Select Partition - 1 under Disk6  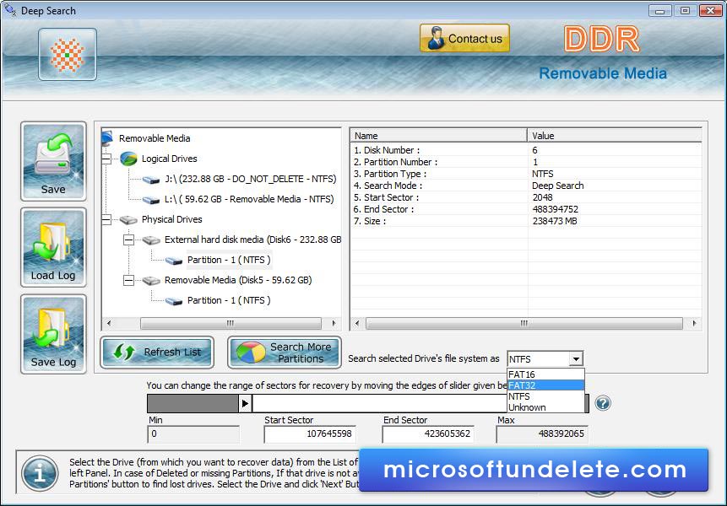coord(229,261)
